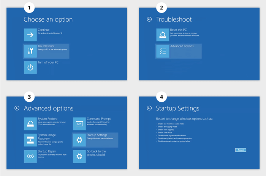The width and height of the screenshot is (266, 176).
Task: Click the Startup Repair icon
Action: (30, 156)
